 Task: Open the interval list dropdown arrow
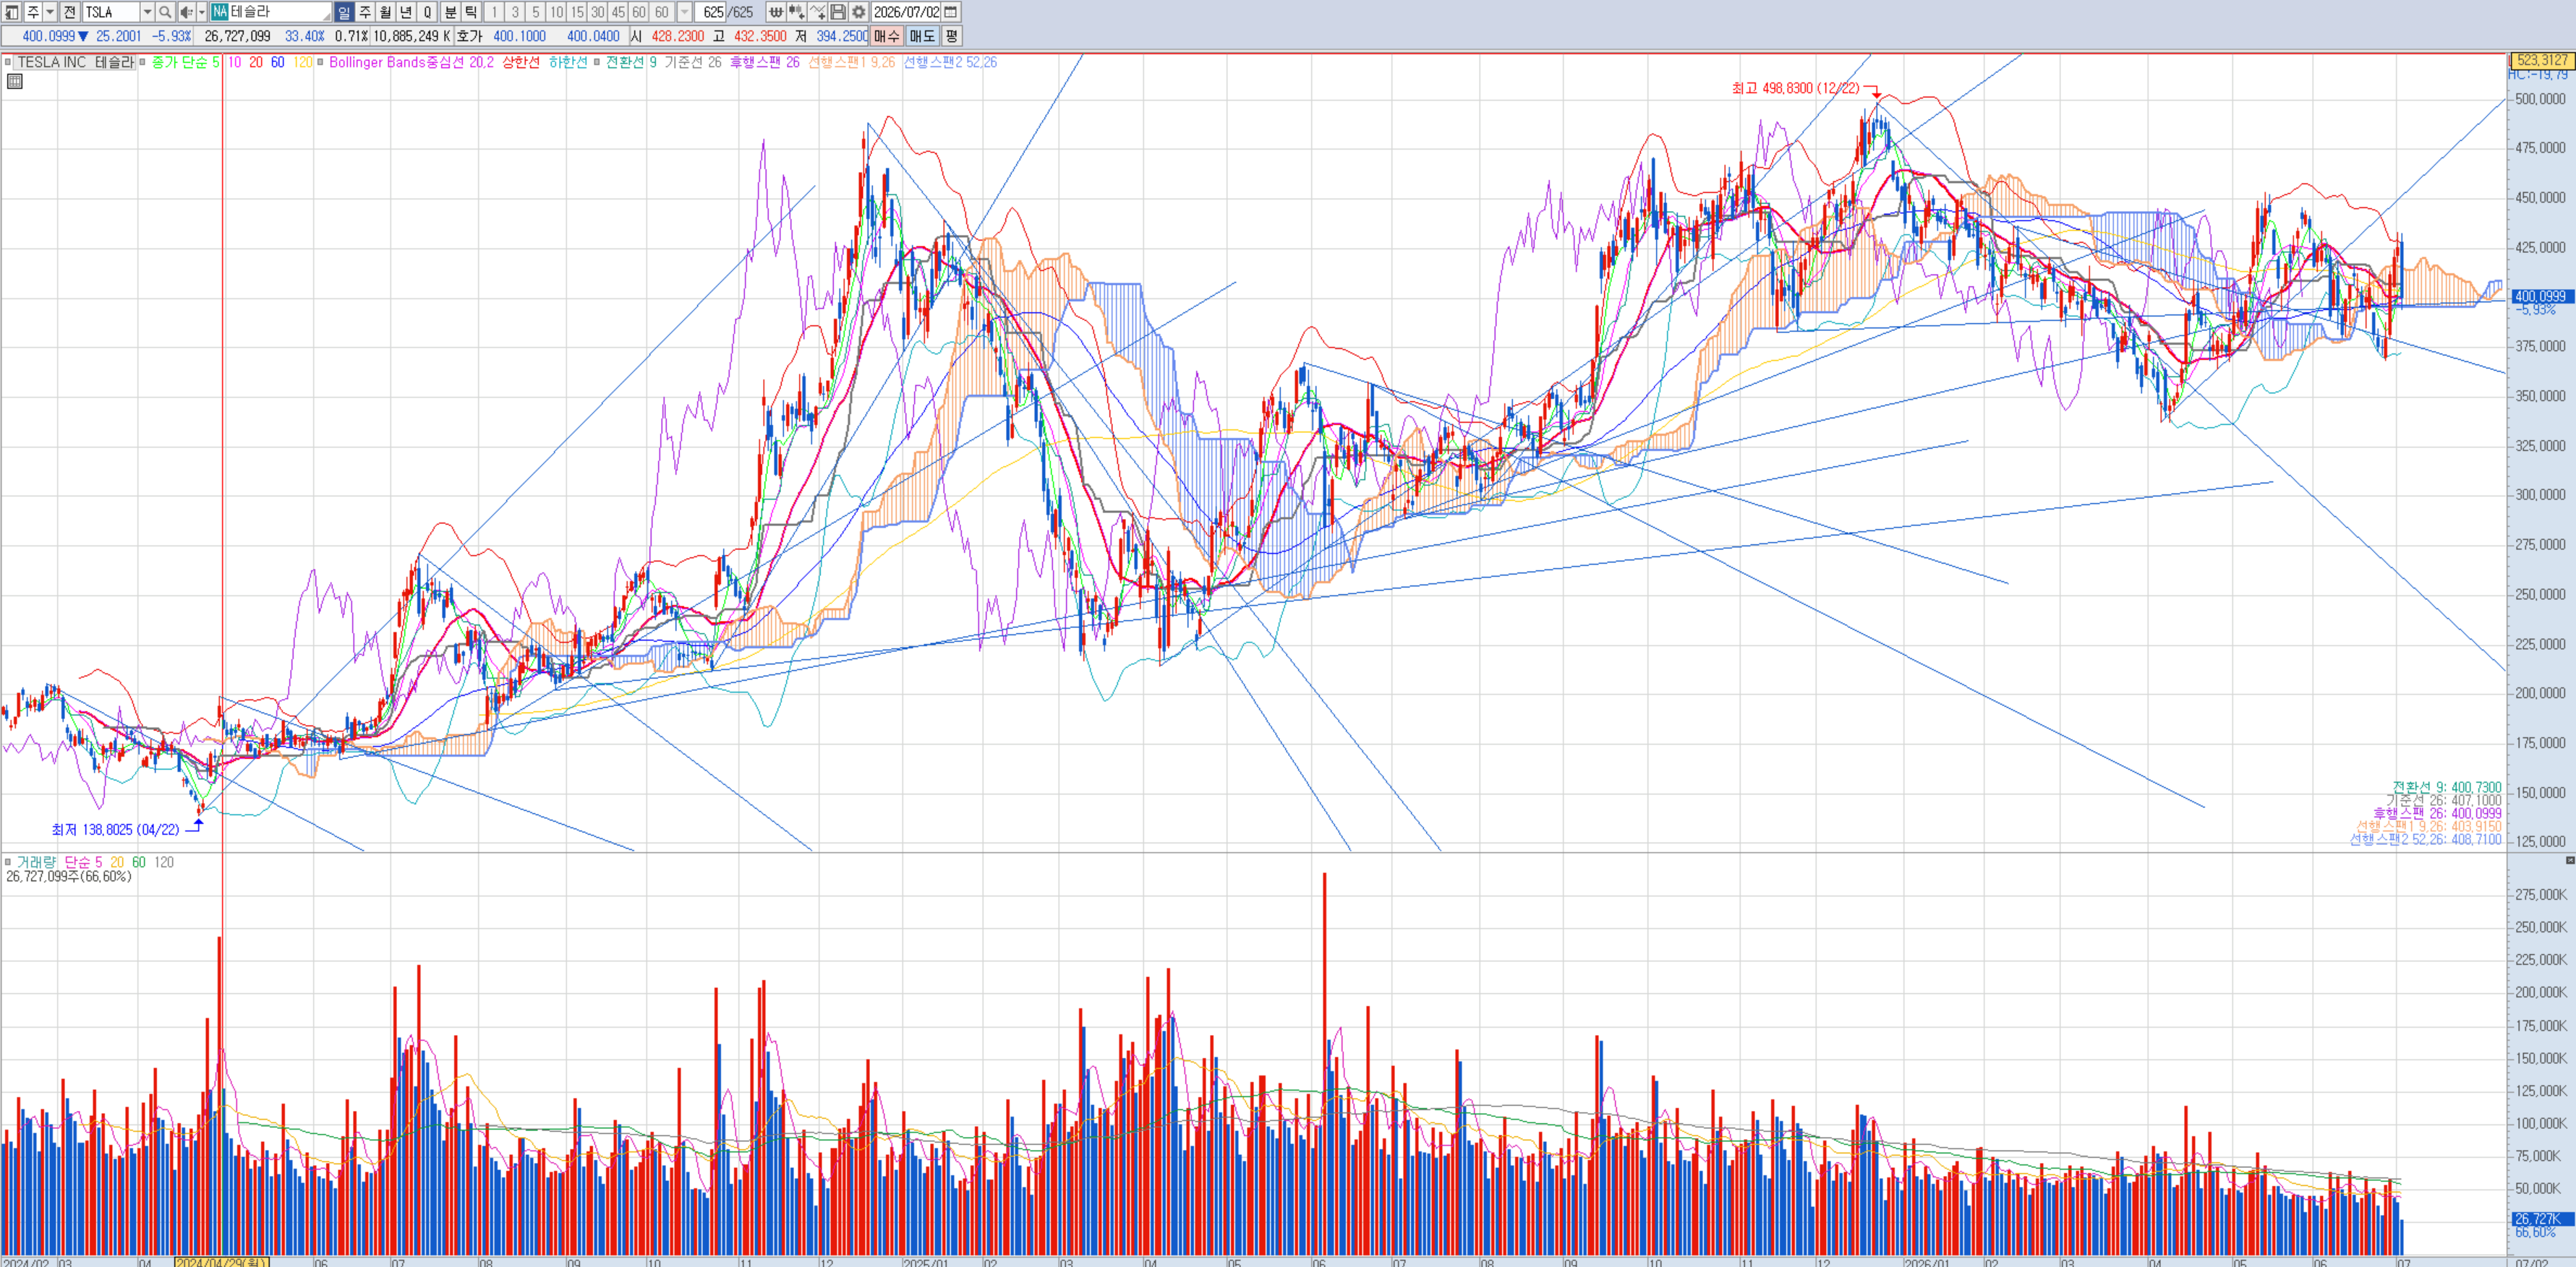pos(685,12)
